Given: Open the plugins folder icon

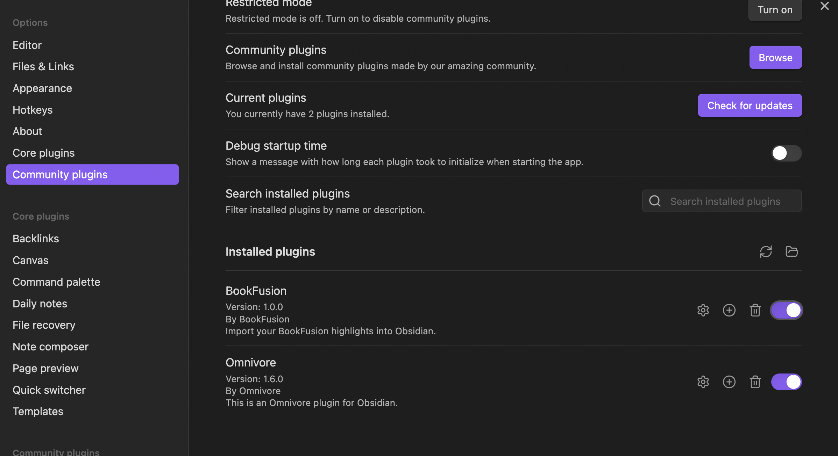Looking at the screenshot, I should (x=792, y=251).
